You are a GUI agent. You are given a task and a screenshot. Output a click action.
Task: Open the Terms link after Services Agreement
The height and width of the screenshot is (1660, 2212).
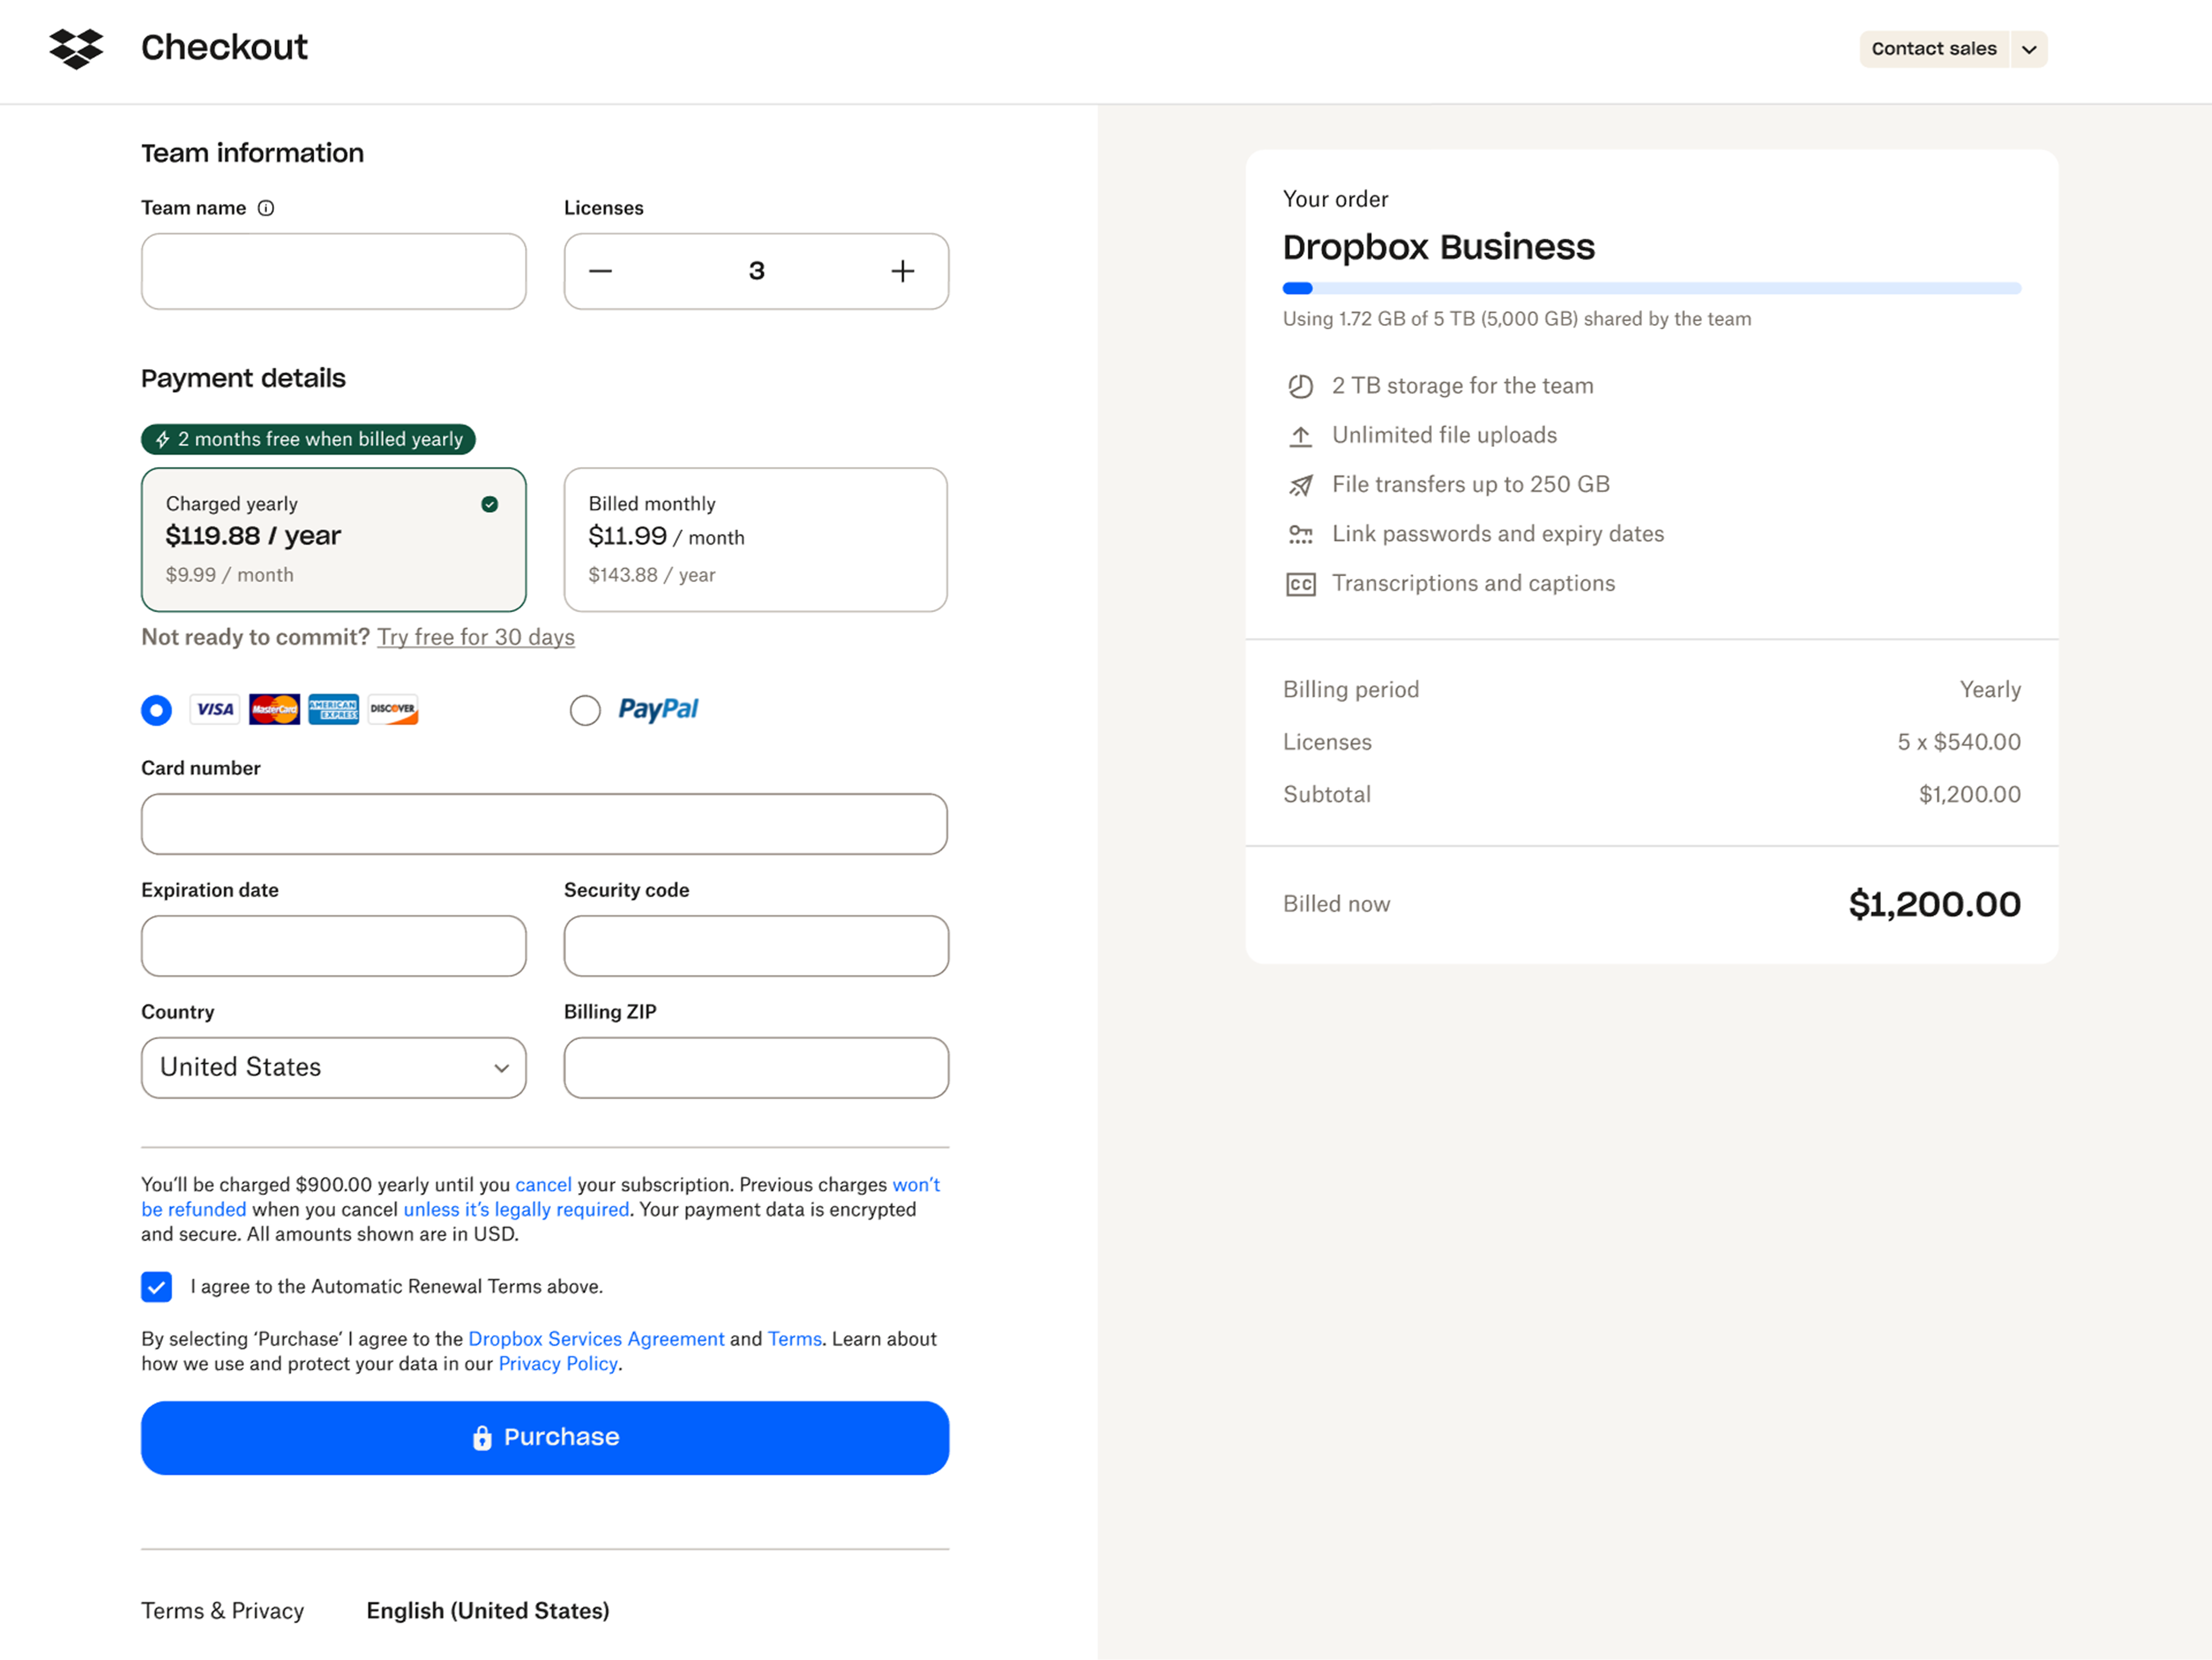click(794, 1338)
